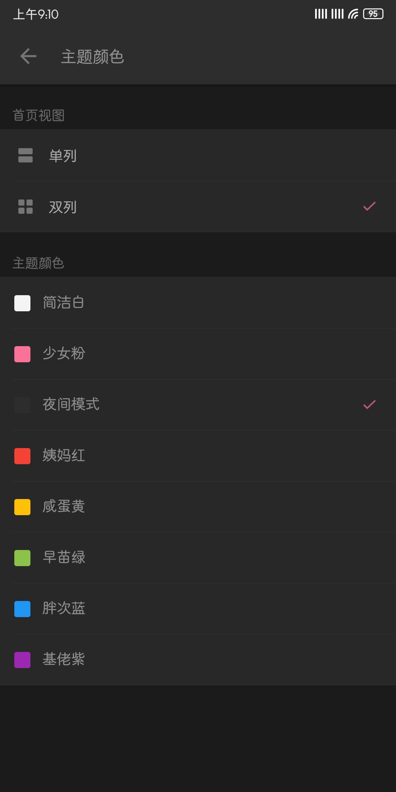
Task: Select 单列 single-column view
Action: tap(63, 156)
